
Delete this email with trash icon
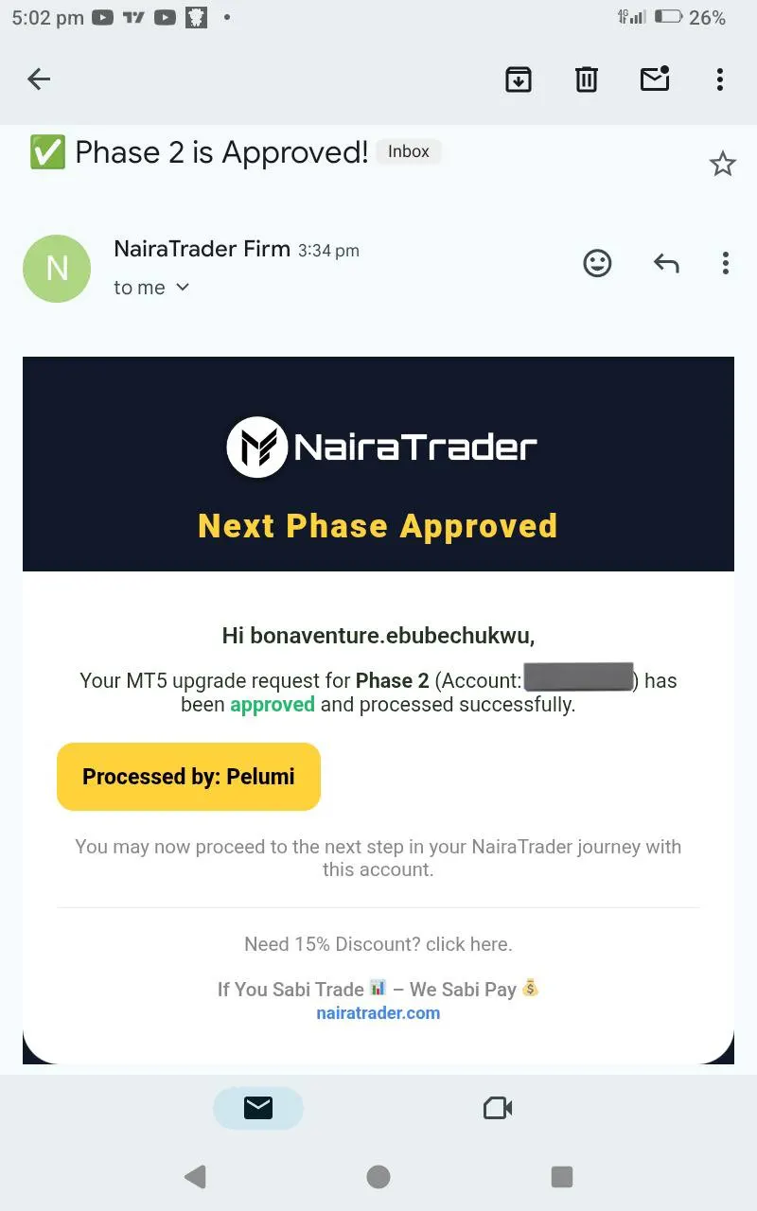click(587, 79)
